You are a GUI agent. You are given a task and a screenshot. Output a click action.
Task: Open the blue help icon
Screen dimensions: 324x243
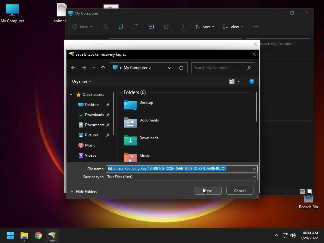point(252,81)
